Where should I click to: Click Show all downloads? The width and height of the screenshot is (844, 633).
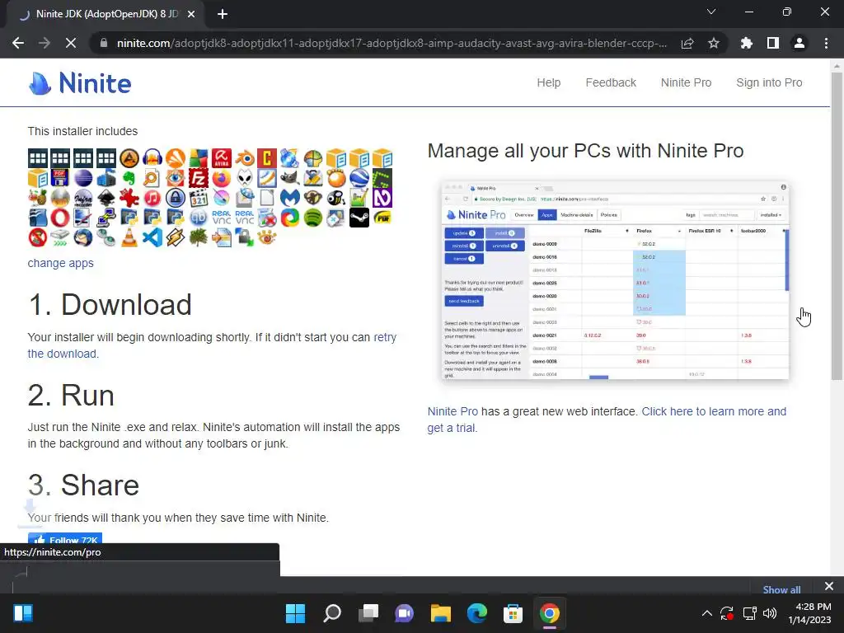[781, 589]
